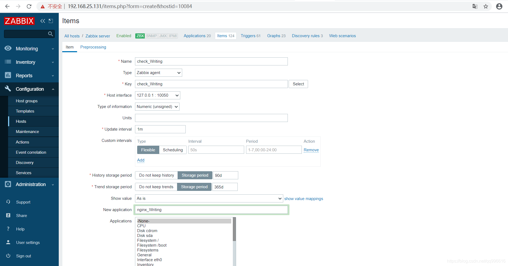Collapse the sidebar with double-arrow icon

[x=43, y=21]
